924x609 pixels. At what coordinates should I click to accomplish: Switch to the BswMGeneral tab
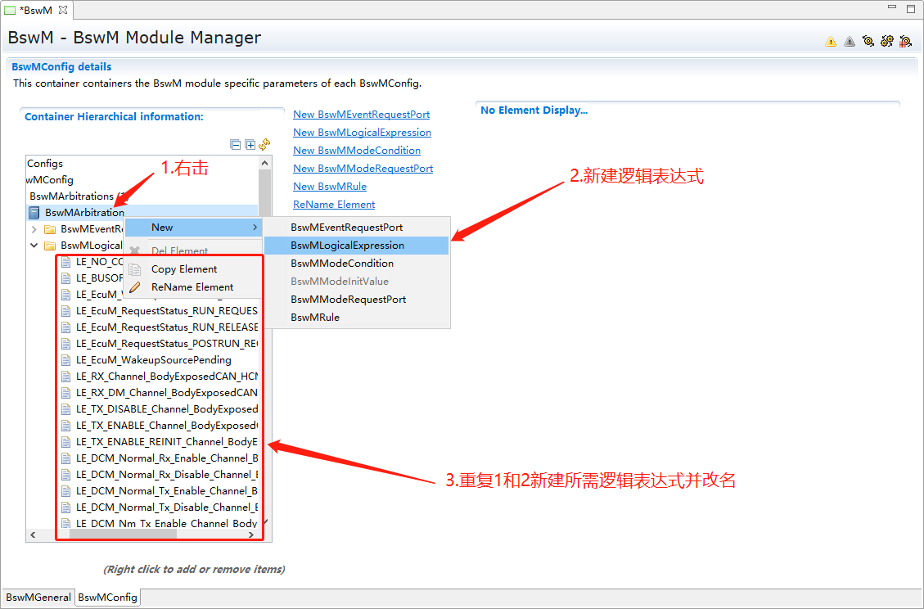[x=38, y=598]
